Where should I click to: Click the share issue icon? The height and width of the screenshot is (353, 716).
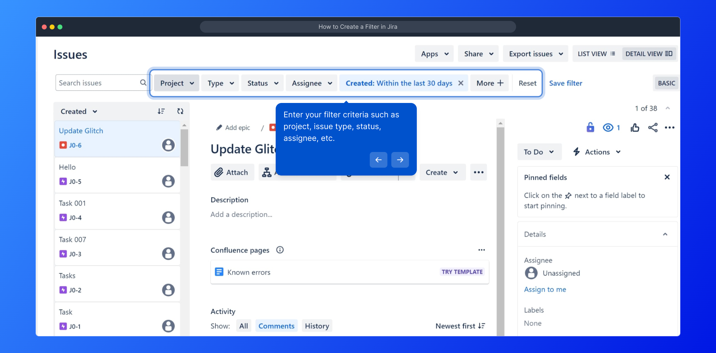tap(653, 127)
